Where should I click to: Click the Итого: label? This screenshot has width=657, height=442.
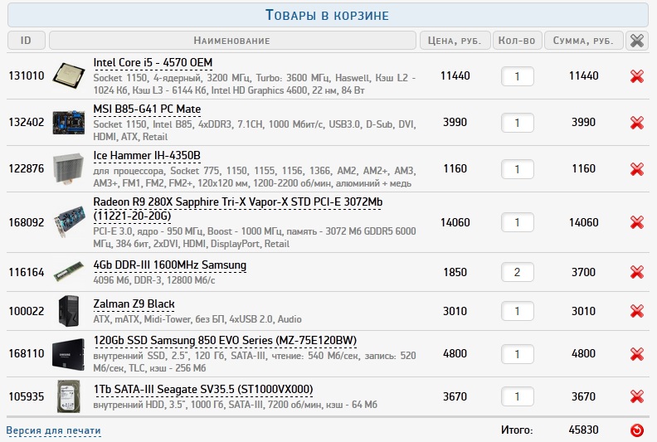click(x=517, y=430)
